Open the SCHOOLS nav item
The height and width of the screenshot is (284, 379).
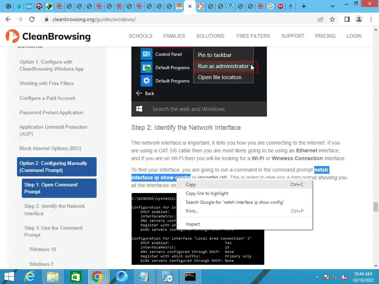[140, 36]
